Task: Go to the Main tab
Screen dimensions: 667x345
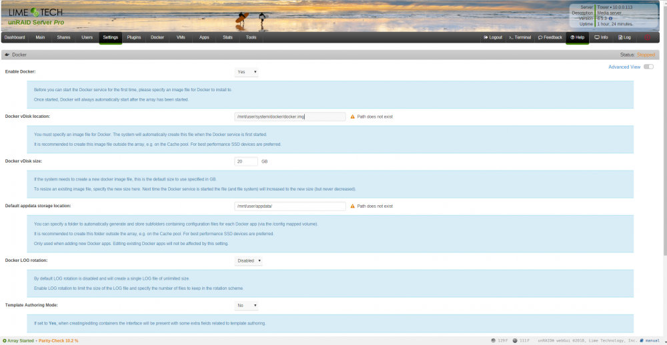Action: 41,37
